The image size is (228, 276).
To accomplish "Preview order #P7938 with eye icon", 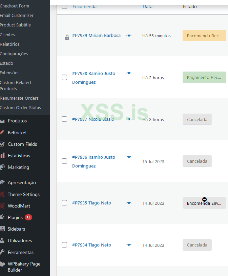I will coord(129,73).
